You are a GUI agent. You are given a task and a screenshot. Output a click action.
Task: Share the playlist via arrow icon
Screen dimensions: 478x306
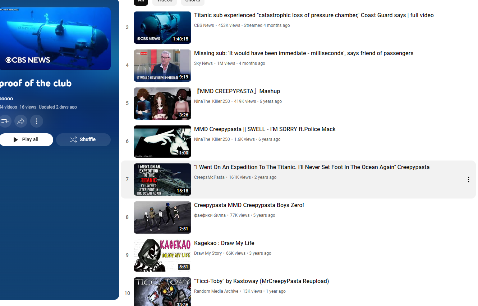[21, 121]
